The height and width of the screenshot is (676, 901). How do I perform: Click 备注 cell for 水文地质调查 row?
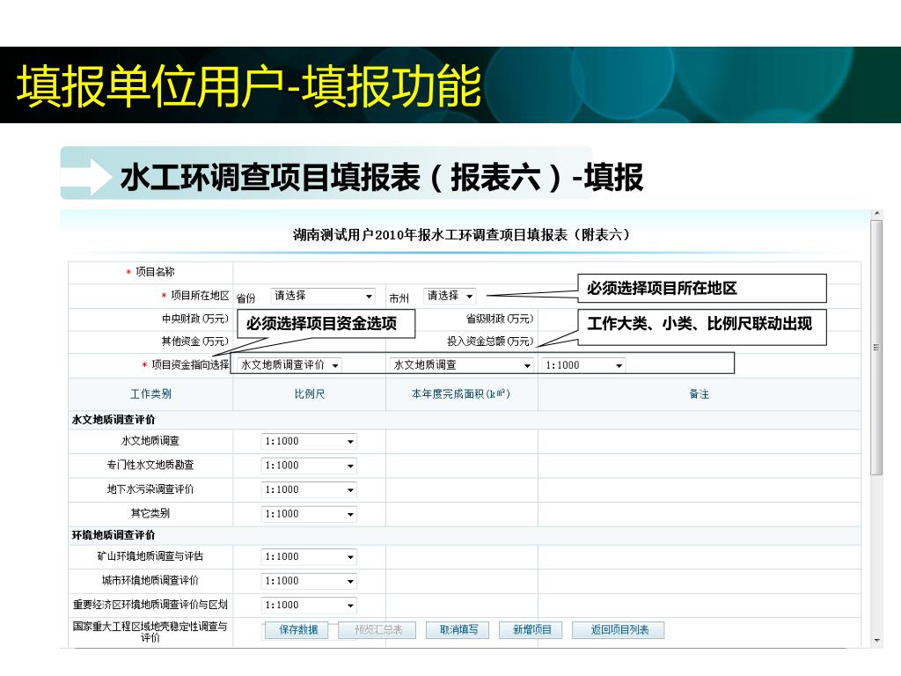pyautogui.click(x=700, y=442)
